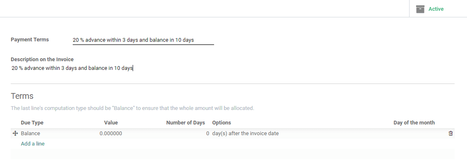The image size is (467, 160).
Task: Open the day(s) after the invoice date option
Action: (245, 134)
